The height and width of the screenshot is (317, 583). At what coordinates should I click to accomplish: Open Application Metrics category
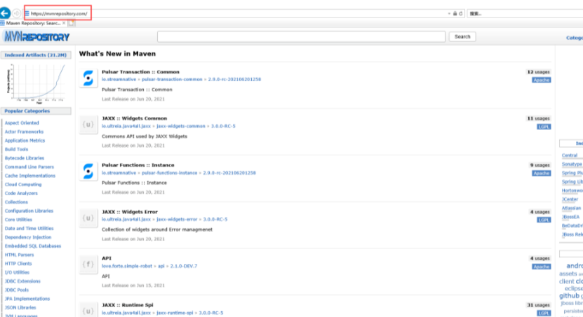[25, 141]
